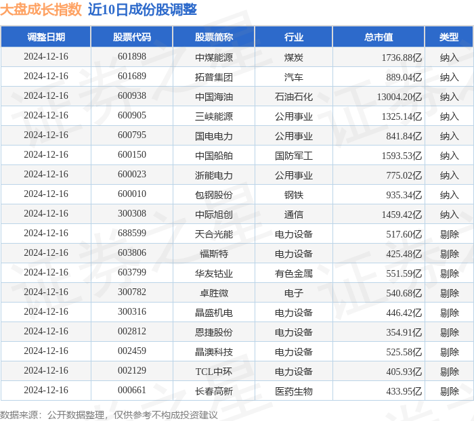The image size is (474, 421).
Task: Click the 行业 column header
Action: [x=293, y=37]
